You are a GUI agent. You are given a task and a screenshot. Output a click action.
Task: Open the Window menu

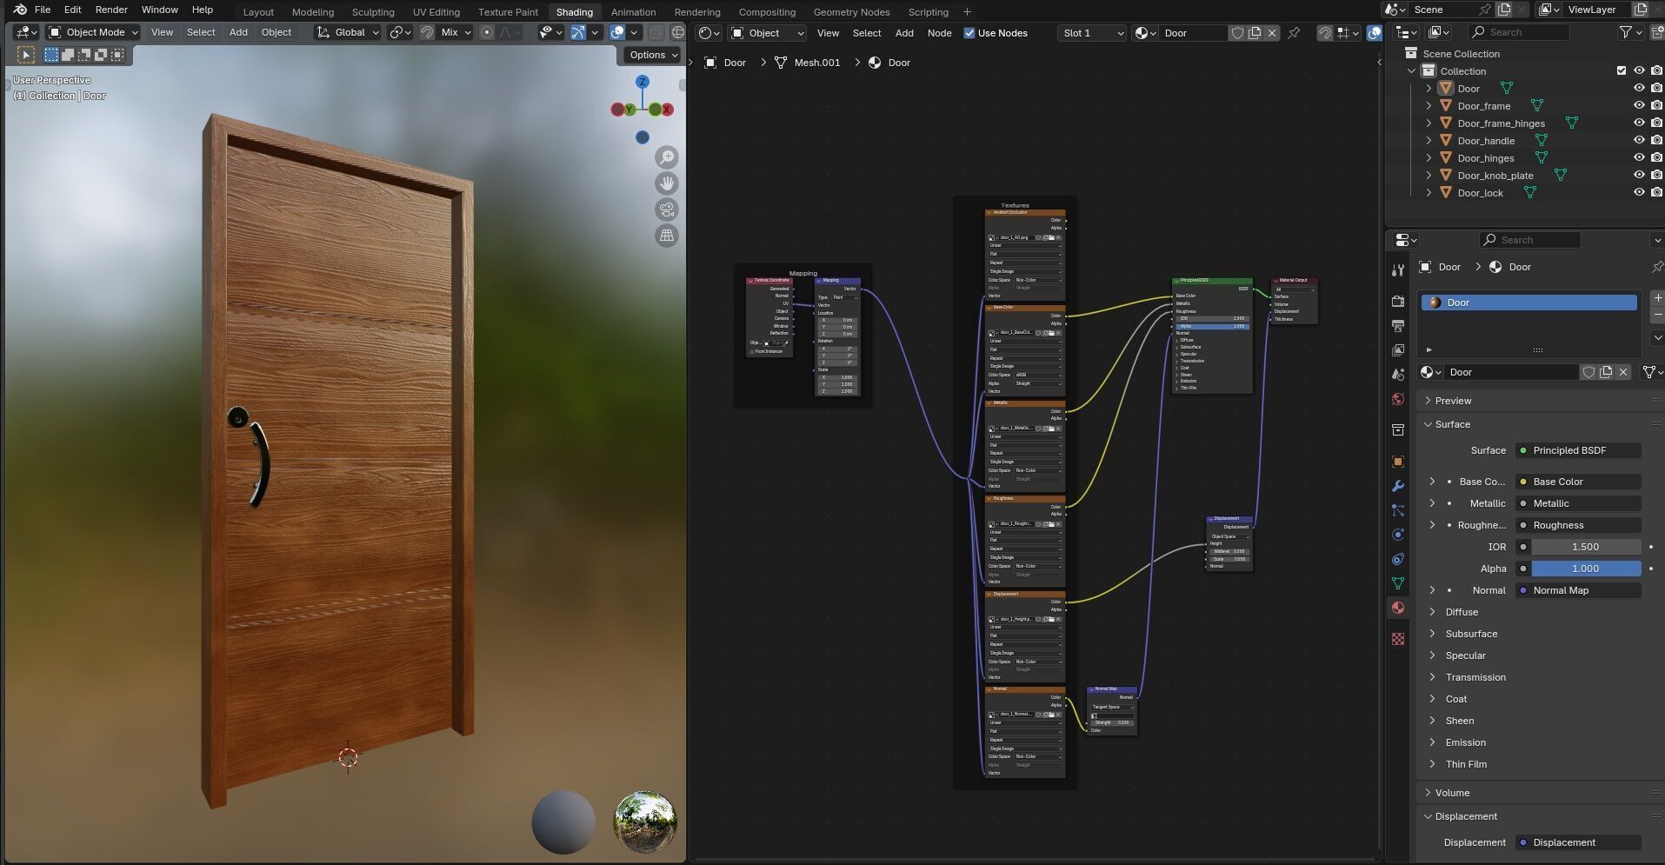160,10
